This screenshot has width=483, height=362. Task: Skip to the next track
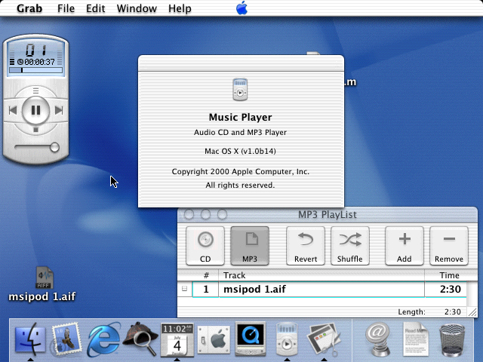point(59,110)
